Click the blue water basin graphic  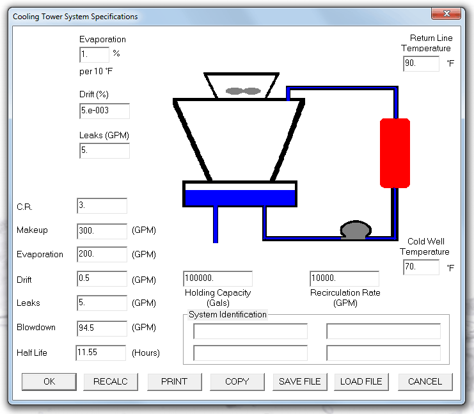pyautogui.click(x=240, y=198)
